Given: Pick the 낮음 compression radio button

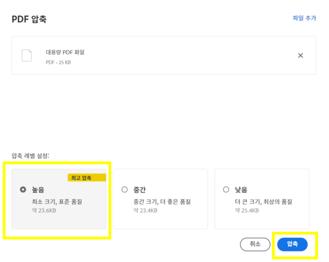Looking at the screenshot, I should [226, 189].
